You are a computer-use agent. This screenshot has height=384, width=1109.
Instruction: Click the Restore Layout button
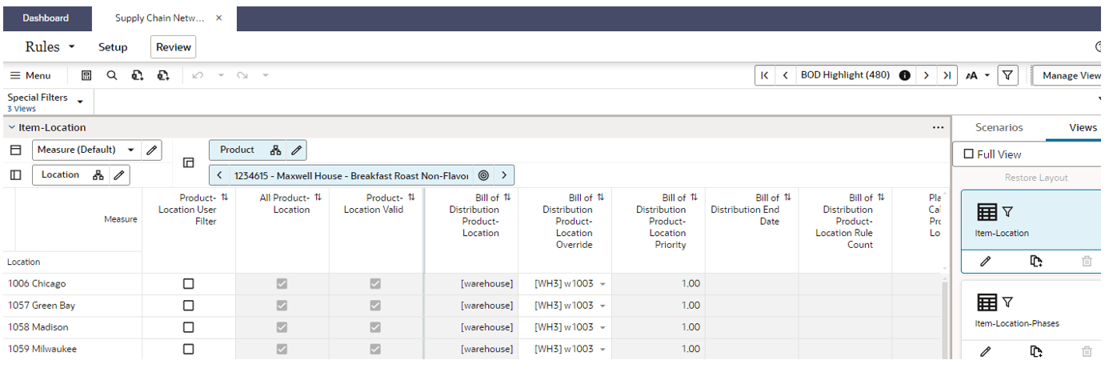pyautogui.click(x=1036, y=178)
